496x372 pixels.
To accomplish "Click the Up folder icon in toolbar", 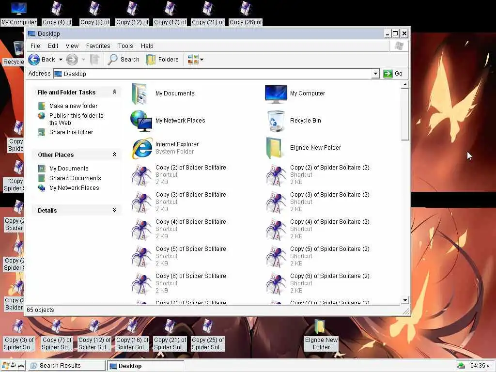I will click(94, 60).
